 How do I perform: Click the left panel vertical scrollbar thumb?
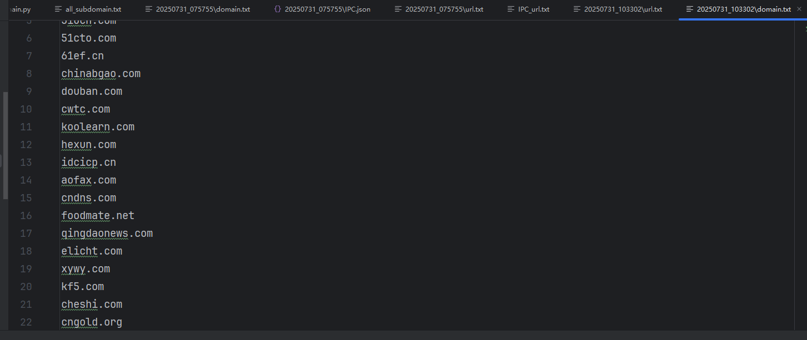coord(6,145)
